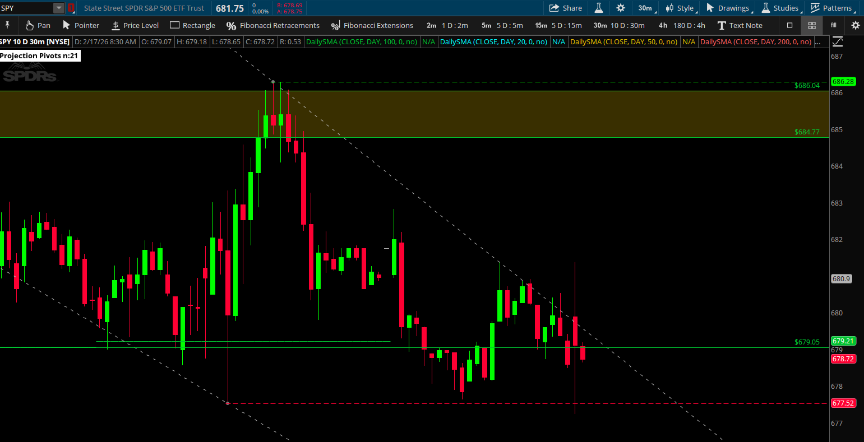
Task: Click the $686.04 level label
Action: tap(807, 86)
